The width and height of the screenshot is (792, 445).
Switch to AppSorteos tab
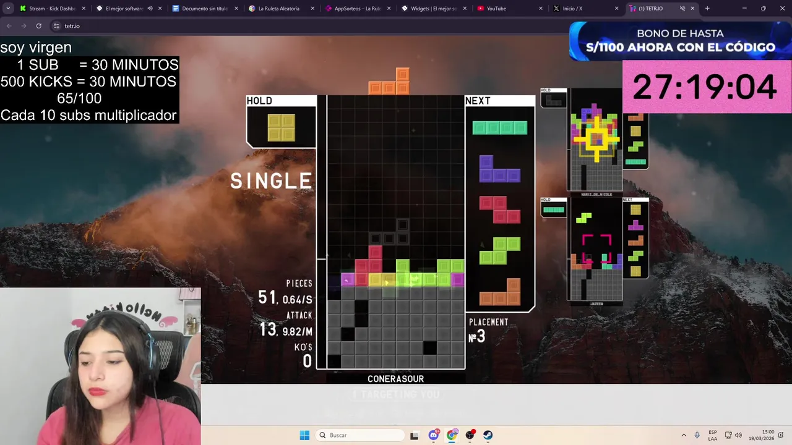point(356,9)
